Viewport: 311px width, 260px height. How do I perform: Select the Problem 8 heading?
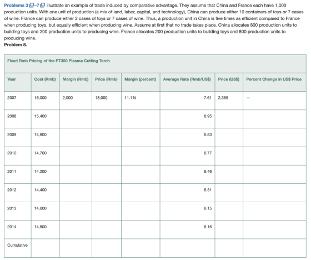tap(16, 44)
